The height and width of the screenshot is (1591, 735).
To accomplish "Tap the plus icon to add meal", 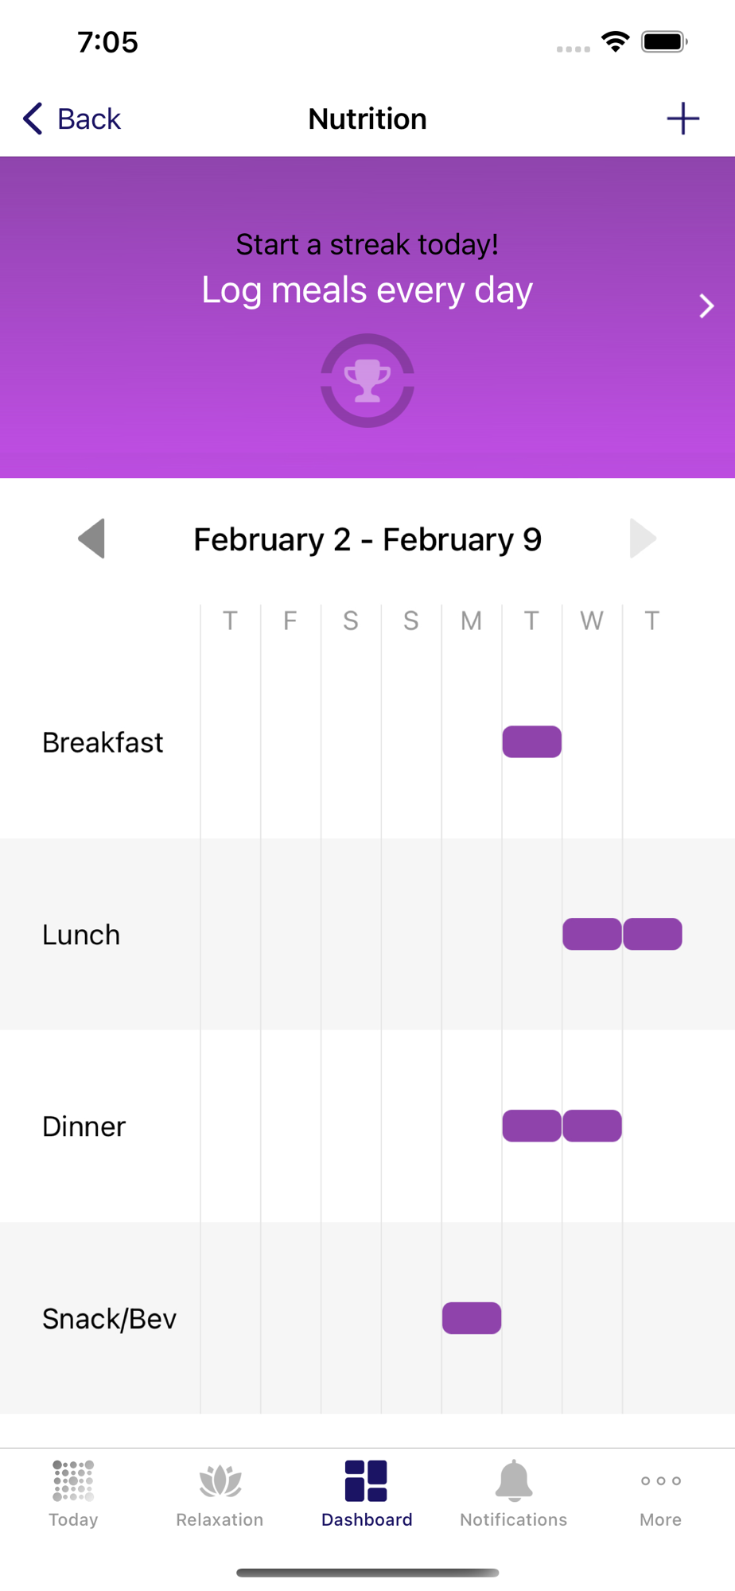I will point(682,119).
